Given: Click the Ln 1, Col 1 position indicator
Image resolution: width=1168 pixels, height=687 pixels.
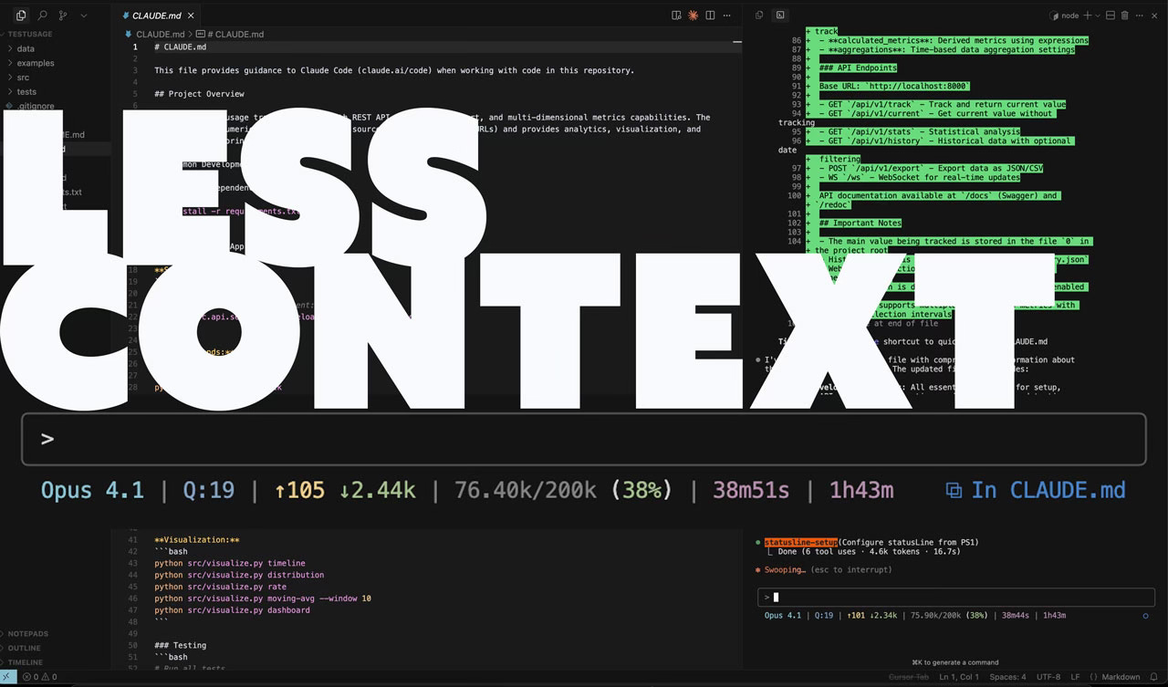Looking at the screenshot, I should (960, 677).
